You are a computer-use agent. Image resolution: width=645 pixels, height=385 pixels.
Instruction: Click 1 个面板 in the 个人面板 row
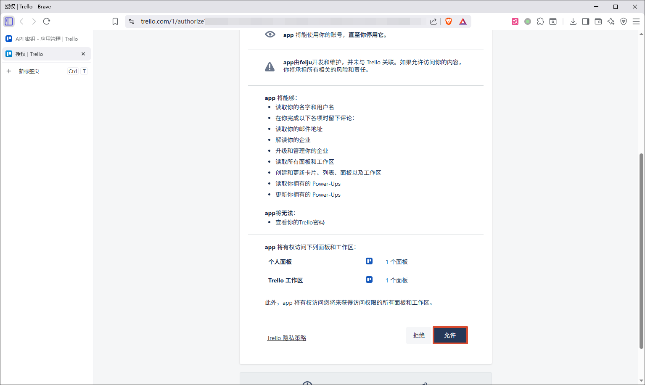click(397, 262)
